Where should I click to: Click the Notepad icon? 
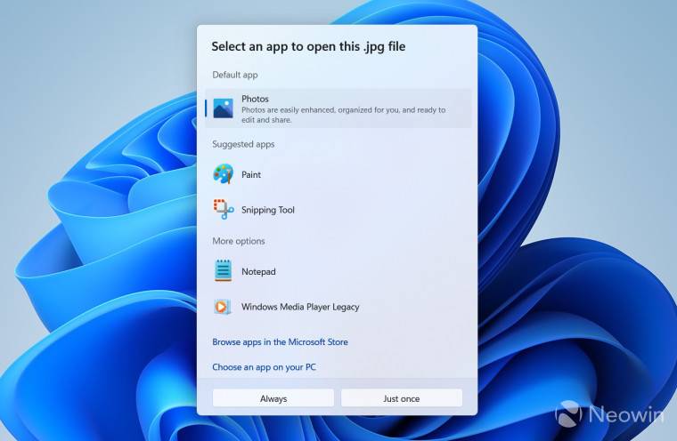tap(224, 270)
